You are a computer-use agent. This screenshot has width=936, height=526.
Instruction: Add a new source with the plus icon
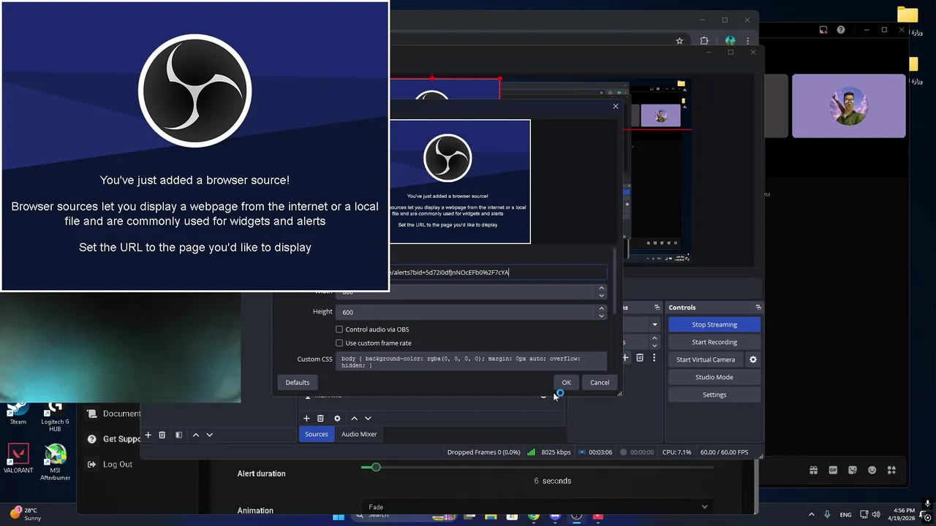point(306,419)
